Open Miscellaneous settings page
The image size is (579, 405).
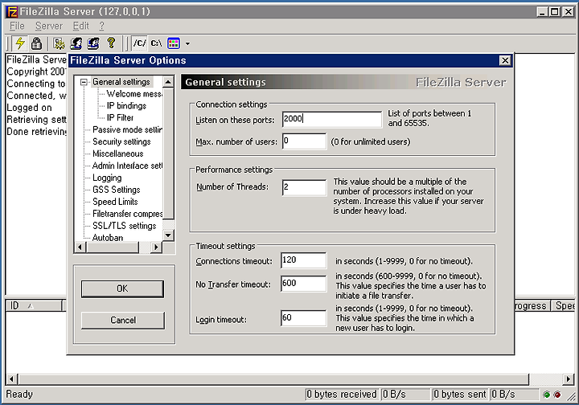click(x=117, y=153)
